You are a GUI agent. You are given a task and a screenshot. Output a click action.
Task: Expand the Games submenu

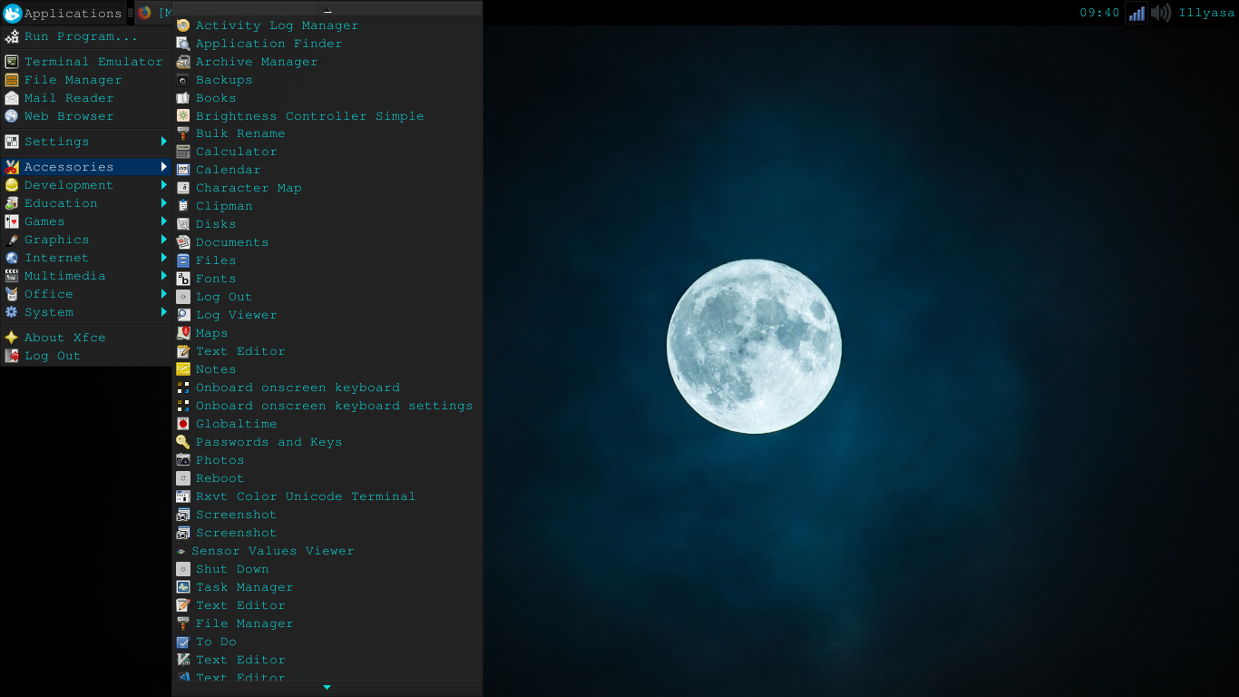45,221
